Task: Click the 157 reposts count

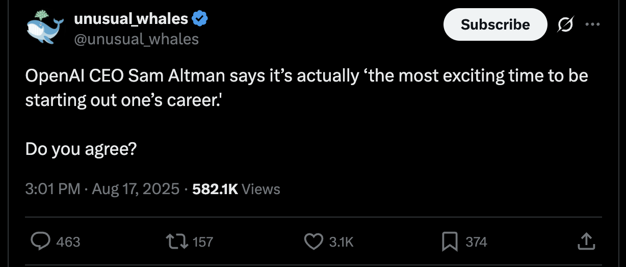Action: [203, 242]
